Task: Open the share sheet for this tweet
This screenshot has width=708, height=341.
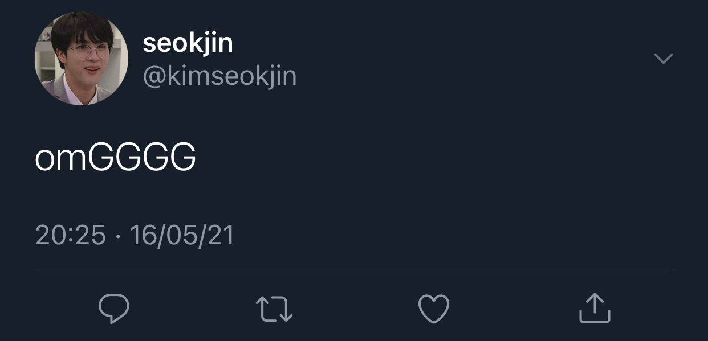Action: tap(595, 308)
